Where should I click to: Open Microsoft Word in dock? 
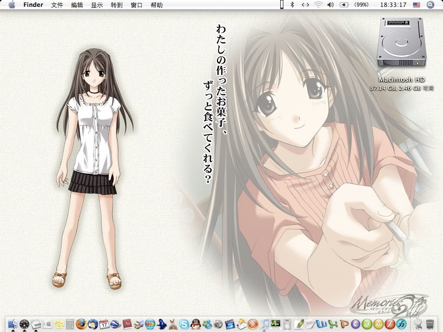[x=321, y=324]
